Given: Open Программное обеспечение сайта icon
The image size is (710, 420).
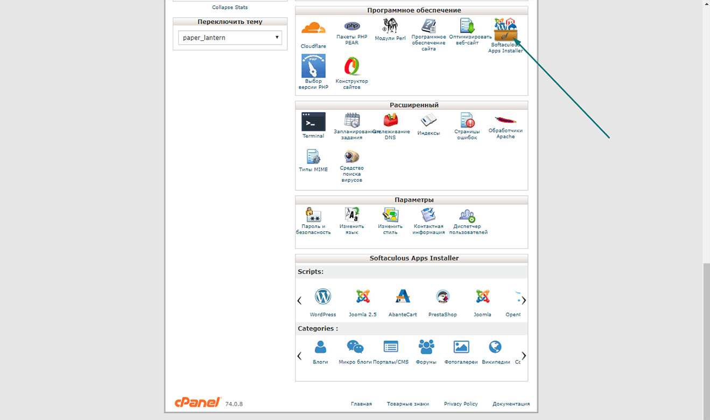Looking at the screenshot, I should point(428,26).
